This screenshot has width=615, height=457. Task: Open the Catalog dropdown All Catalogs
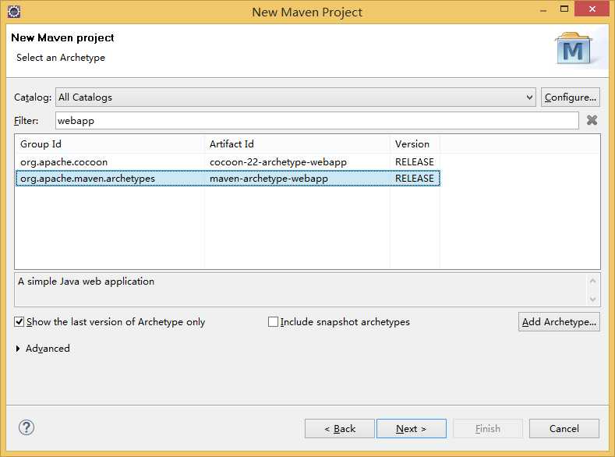click(295, 97)
